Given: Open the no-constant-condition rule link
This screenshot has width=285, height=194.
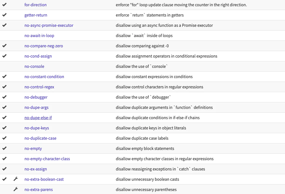Looking at the screenshot, I should [44, 77].
